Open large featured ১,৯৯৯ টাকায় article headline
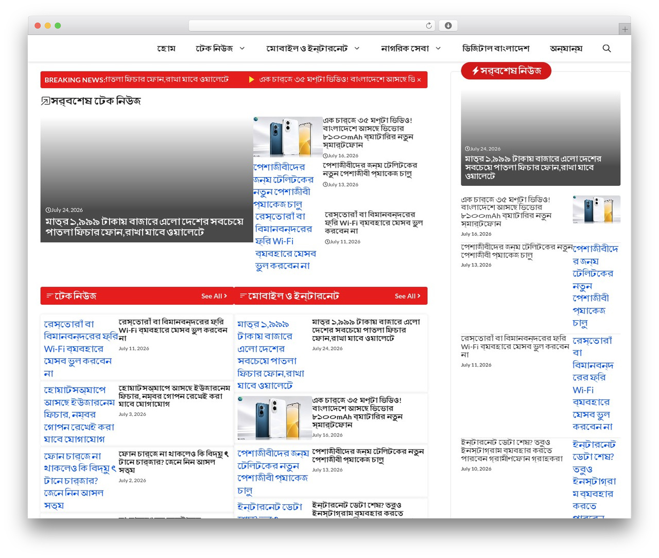Viewport: 659px width, 558px height. [144, 227]
